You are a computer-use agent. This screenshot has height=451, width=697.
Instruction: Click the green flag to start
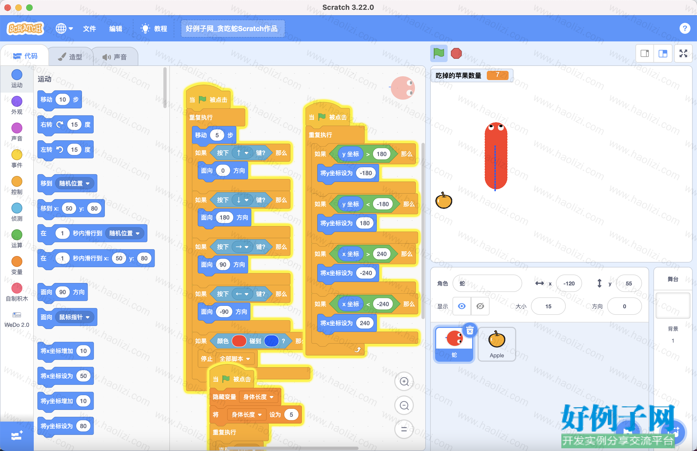(x=439, y=53)
